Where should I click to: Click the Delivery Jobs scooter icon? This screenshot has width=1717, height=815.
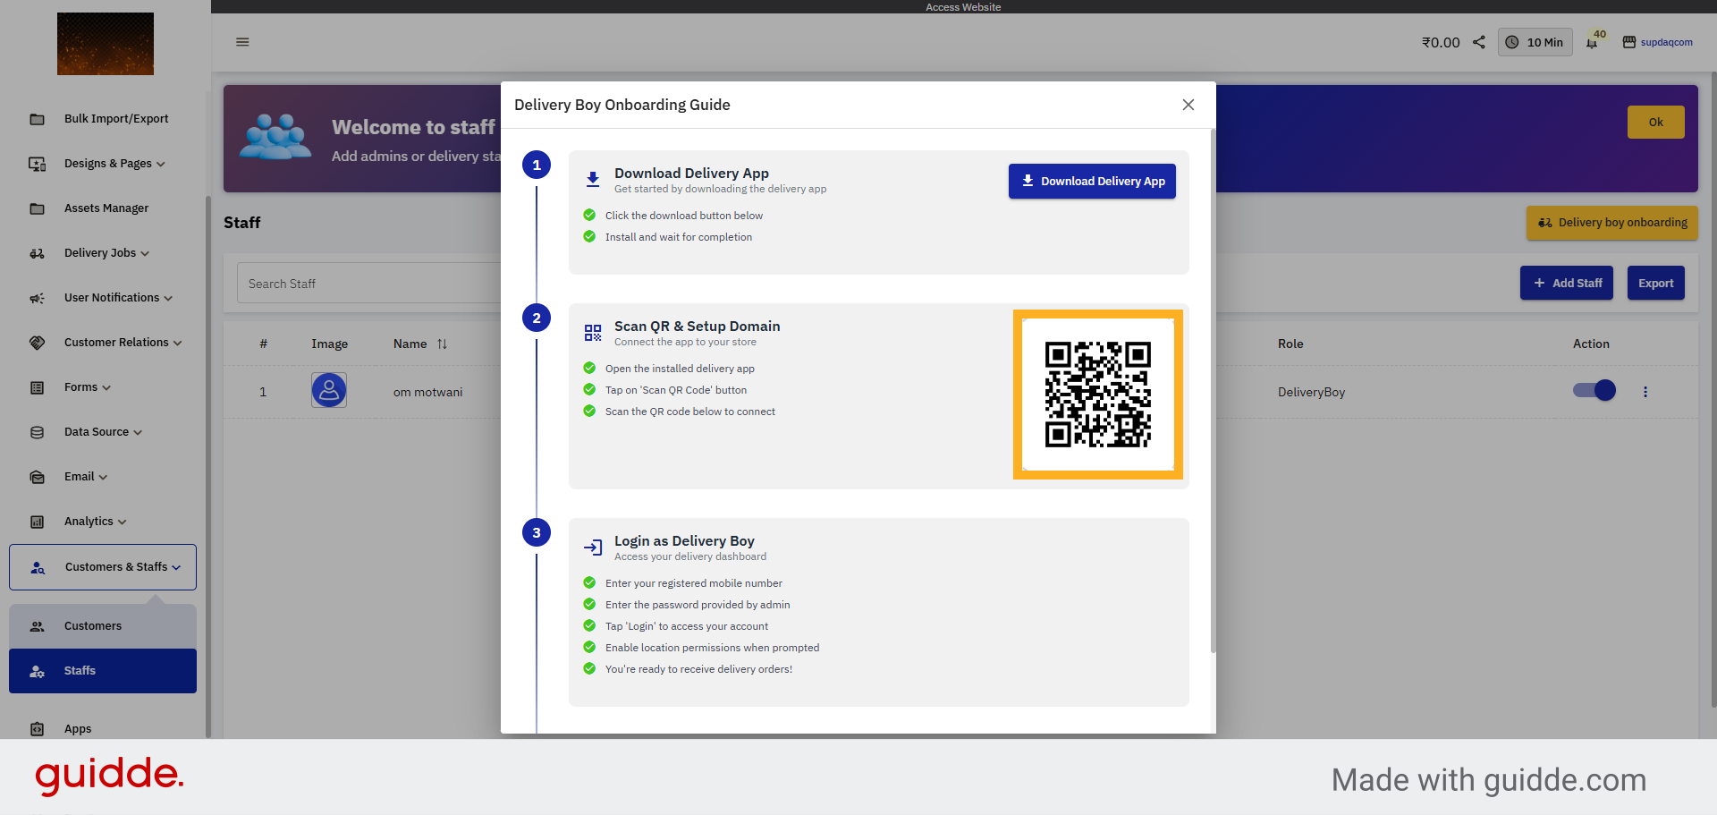tap(37, 253)
